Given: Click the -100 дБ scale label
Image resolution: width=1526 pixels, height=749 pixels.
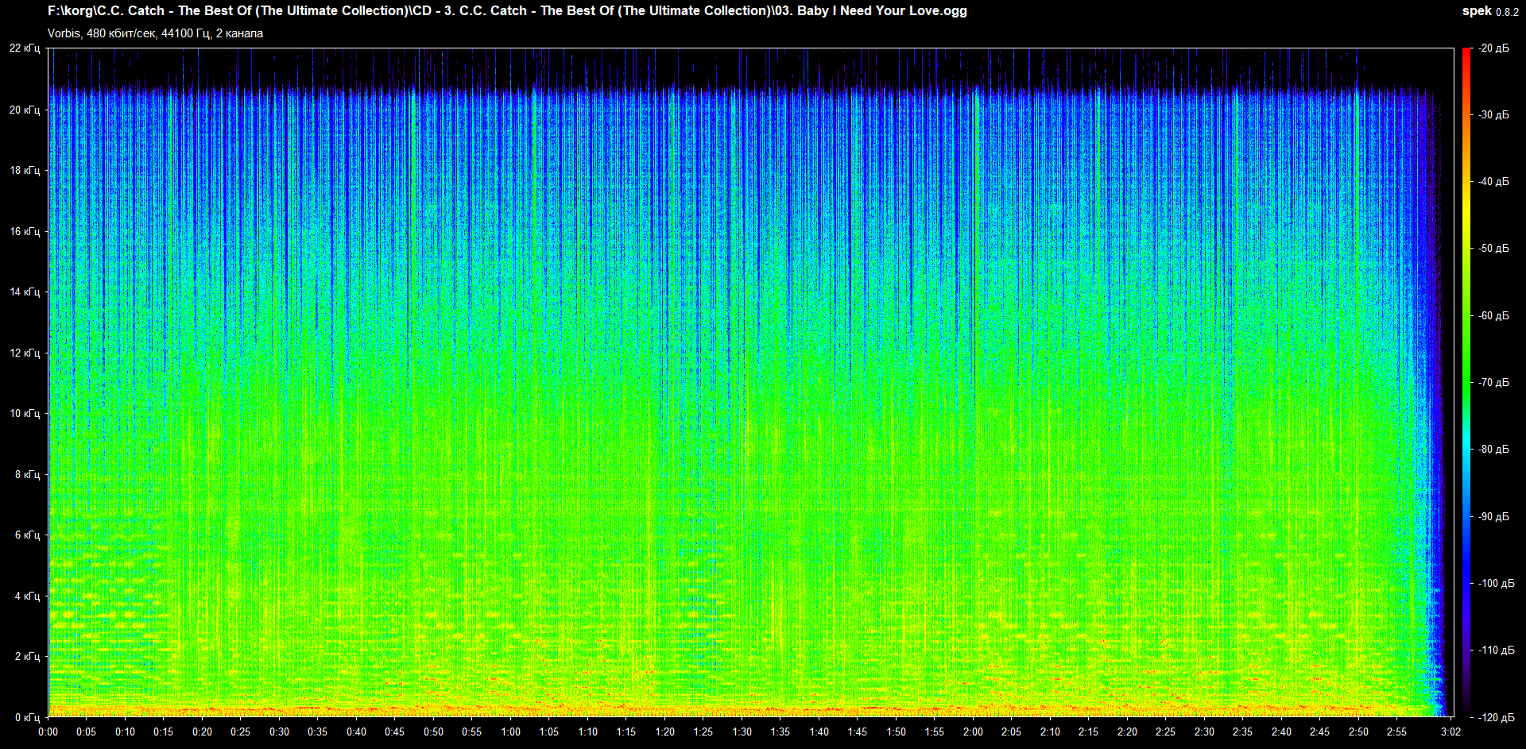Looking at the screenshot, I should pos(1497,584).
